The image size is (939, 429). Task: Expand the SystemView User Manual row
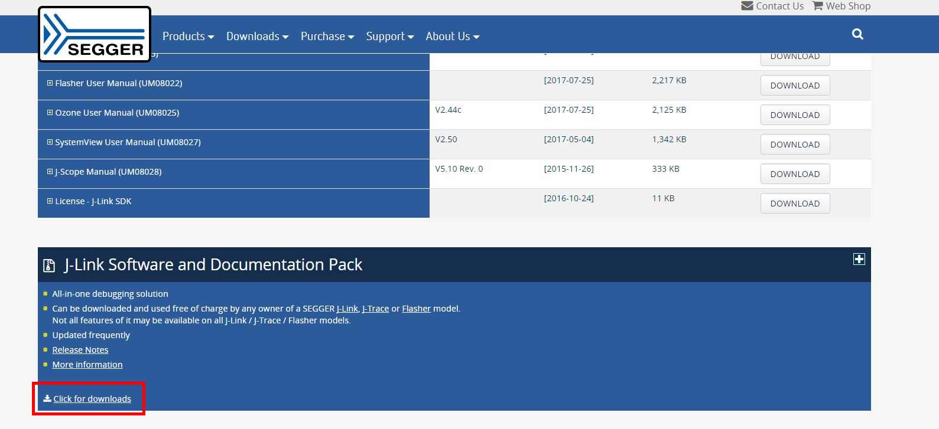50,142
